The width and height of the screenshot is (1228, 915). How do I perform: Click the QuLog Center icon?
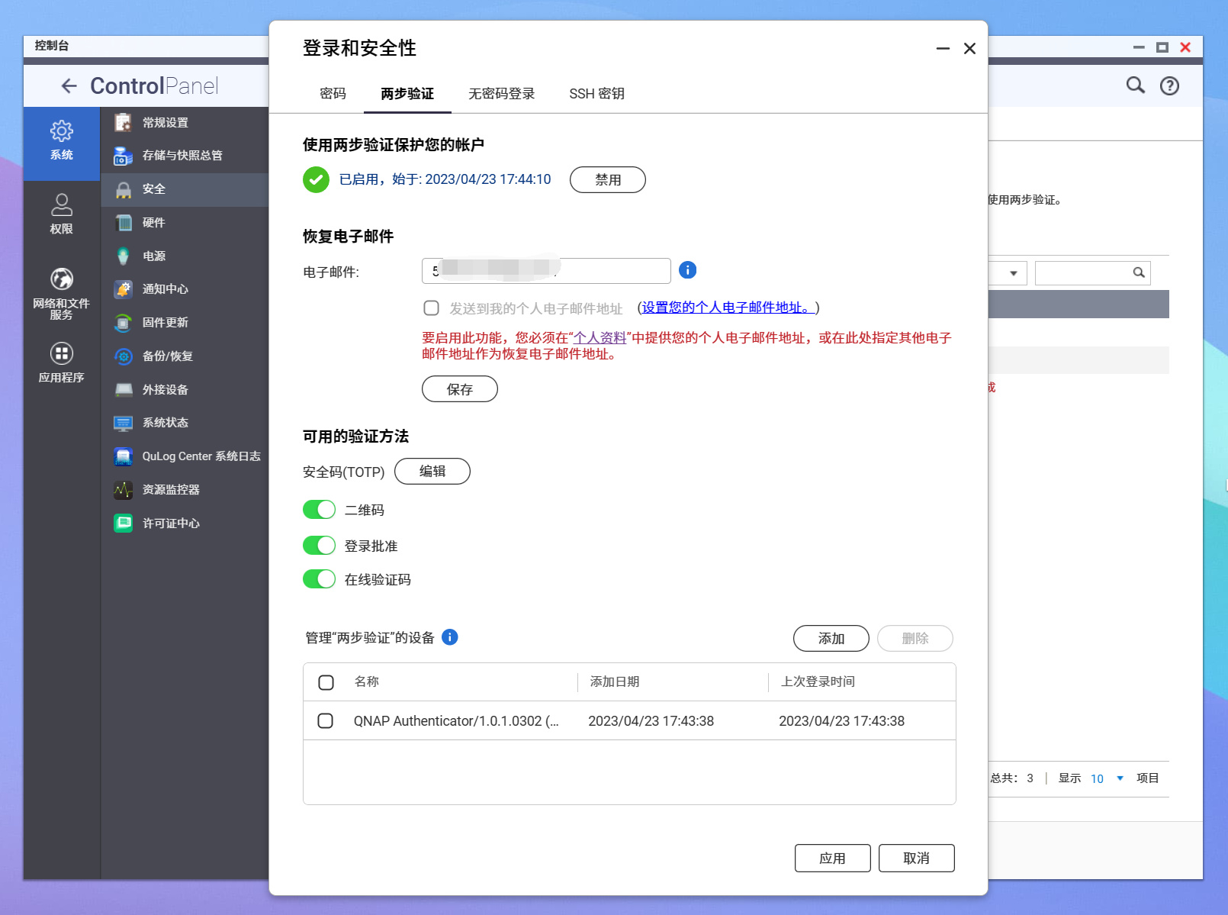coord(123,456)
